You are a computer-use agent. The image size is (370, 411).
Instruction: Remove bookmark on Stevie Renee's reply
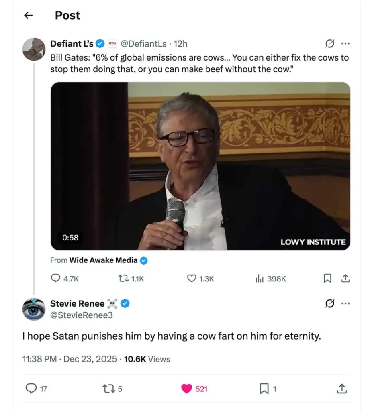point(263,389)
